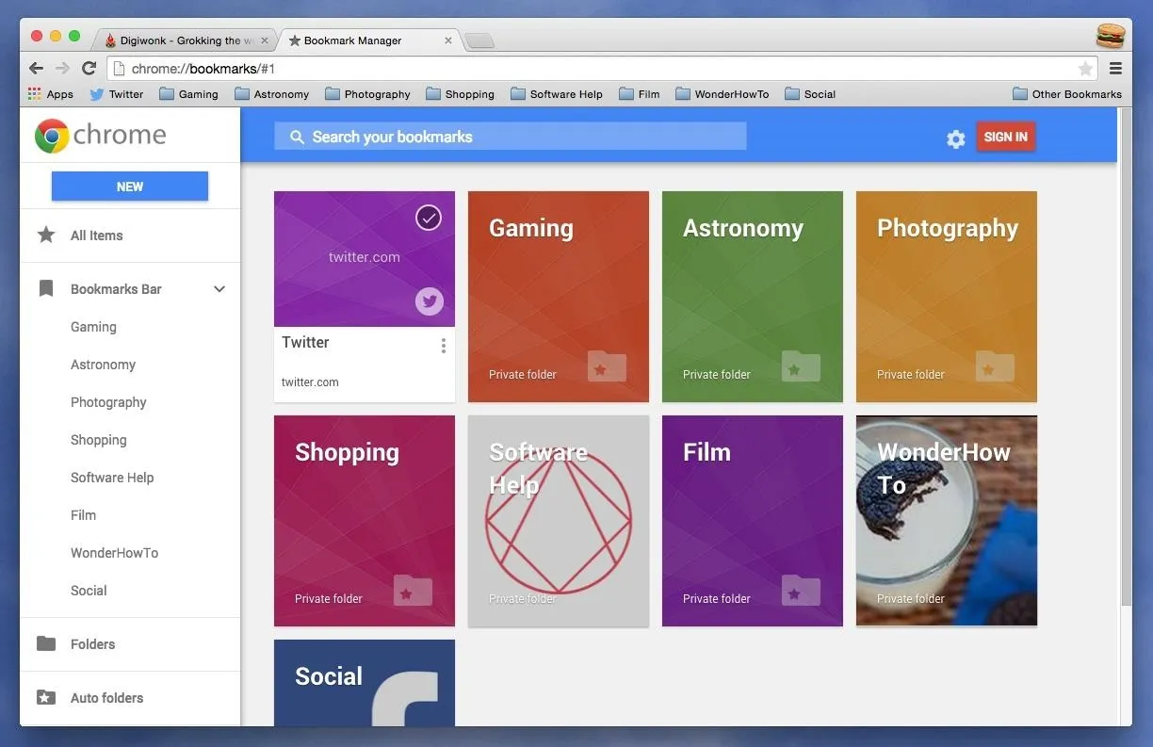Click the burger profile icon in the title bar

coord(1111,37)
